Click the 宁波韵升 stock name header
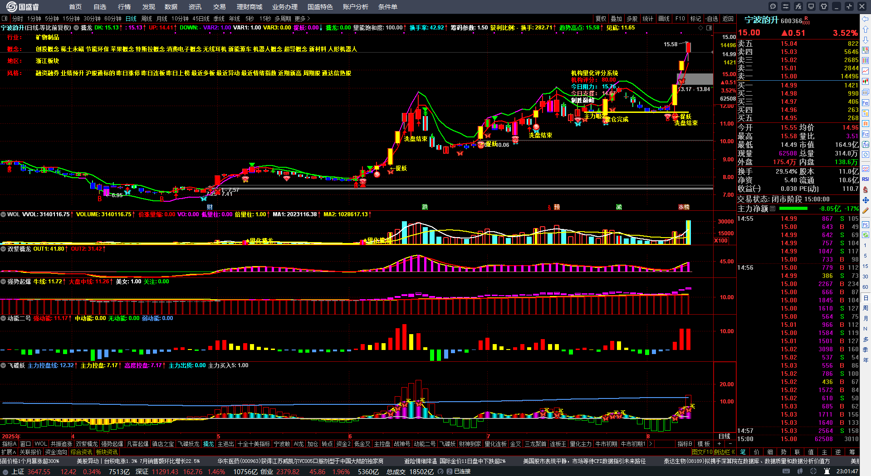Screen dimensions: 871x476 tap(761, 20)
